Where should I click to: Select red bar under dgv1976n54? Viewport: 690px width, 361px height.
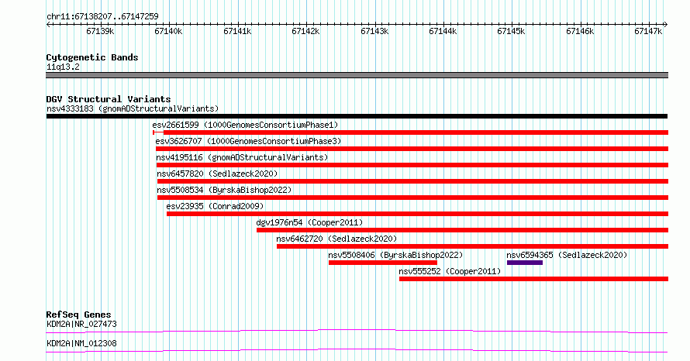click(x=463, y=230)
